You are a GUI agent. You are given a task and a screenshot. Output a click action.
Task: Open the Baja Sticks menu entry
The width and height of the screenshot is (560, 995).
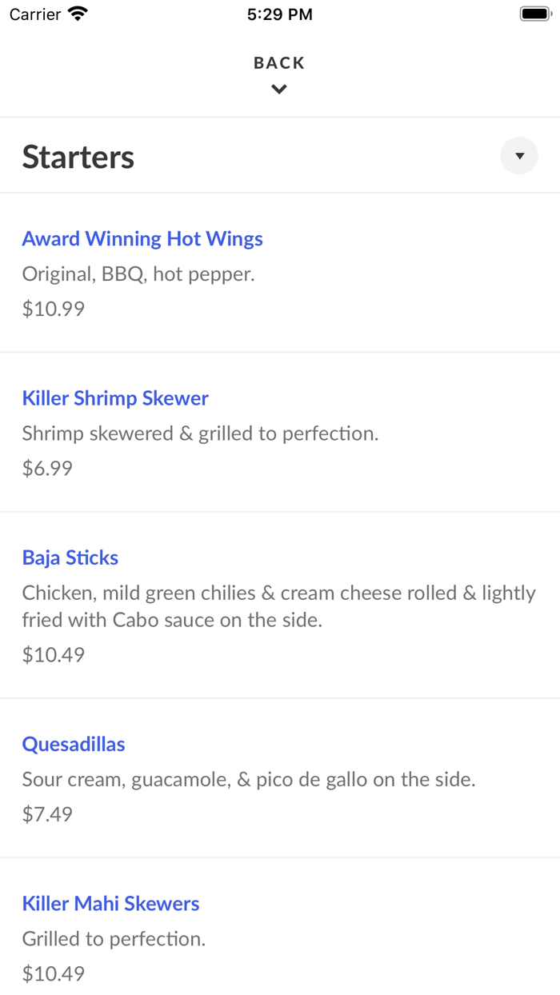click(x=70, y=557)
